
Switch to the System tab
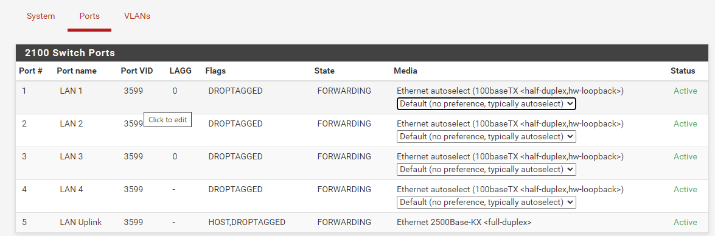click(41, 16)
